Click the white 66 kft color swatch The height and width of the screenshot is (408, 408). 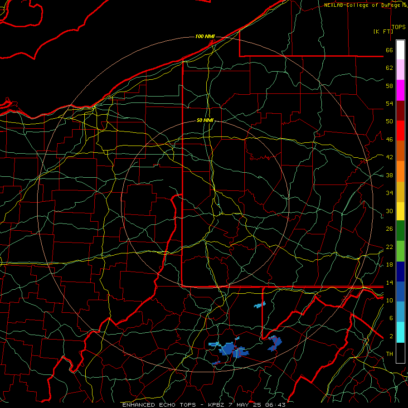(400, 50)
